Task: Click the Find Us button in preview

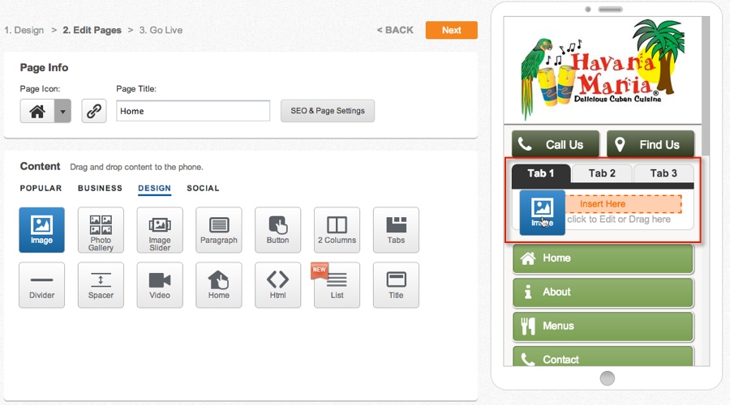Action: point(651,144)
